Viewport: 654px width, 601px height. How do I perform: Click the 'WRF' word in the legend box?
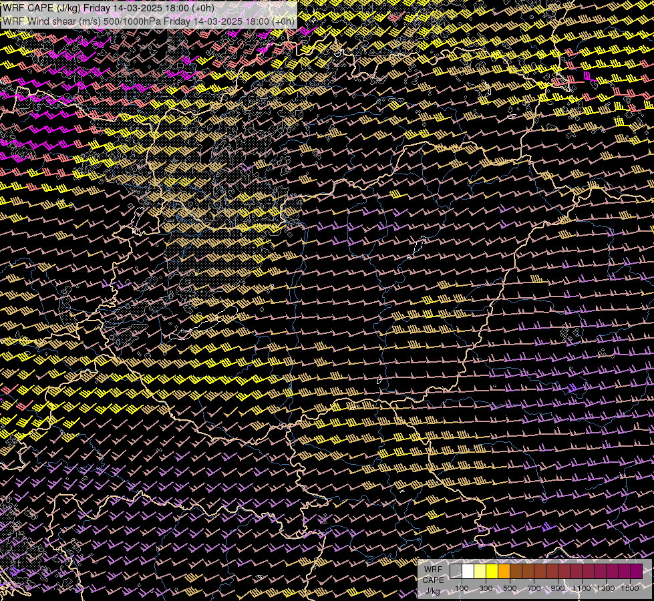pyautogui.click(x=433, y=570)
